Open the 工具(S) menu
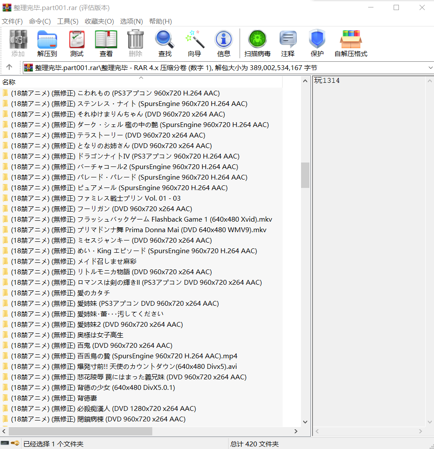 pyautogui.click(x=68, y=21)
